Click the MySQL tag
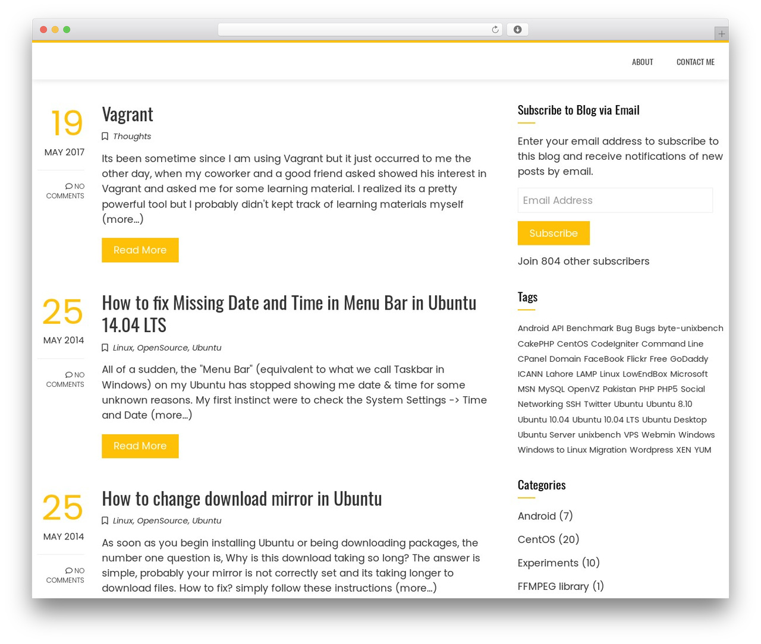 [551, 389]
